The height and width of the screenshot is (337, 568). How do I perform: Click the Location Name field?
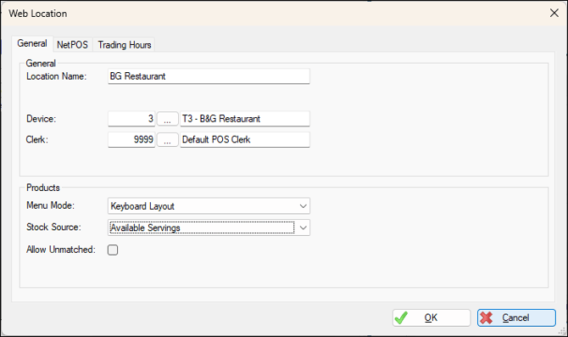(209, 76)
